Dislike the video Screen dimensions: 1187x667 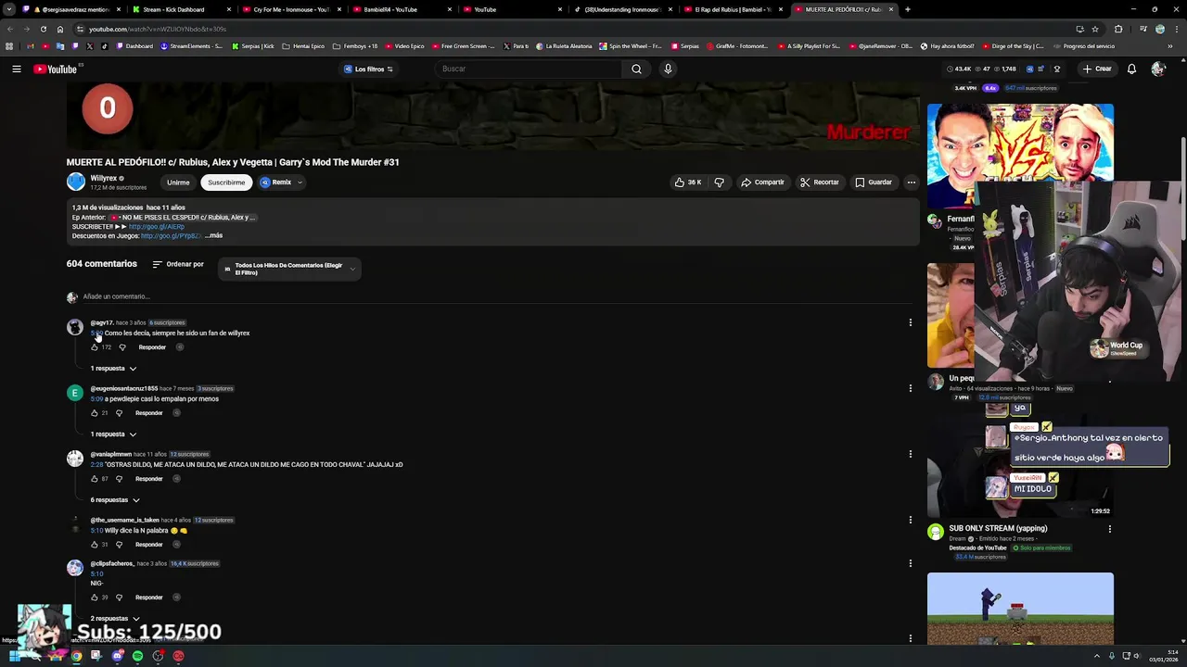(719, 182)
